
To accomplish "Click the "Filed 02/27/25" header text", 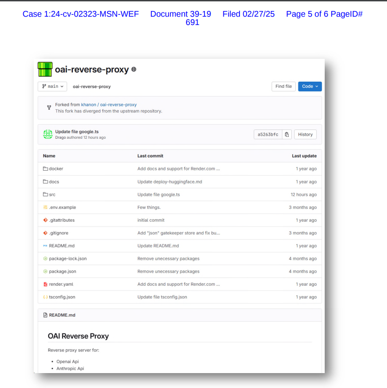I will [x=248, y=14].
